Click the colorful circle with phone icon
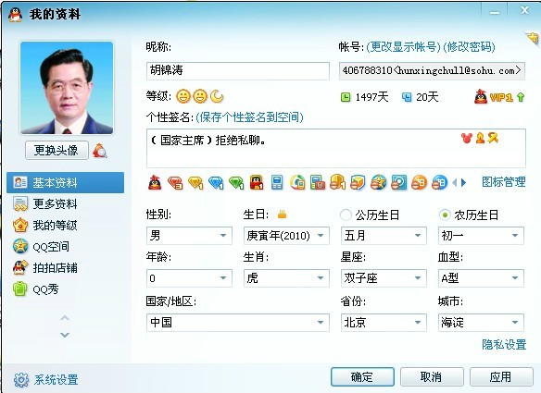The width and height of the screenshot is (541, 393). pyautogui.click(x=297, y=182)
